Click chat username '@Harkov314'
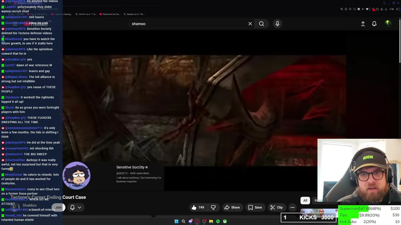 coord(14,154)
